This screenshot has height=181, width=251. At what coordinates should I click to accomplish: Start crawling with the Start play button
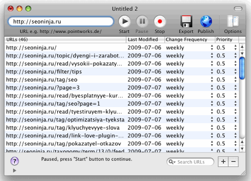coord(124,22)
